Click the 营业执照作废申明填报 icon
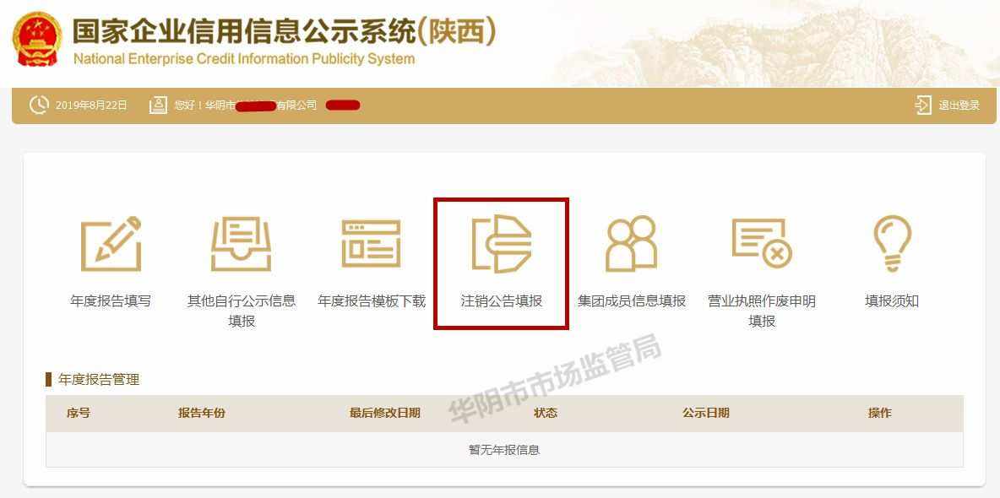The height and width of the screenshot is (498, 1000). click(x=762, y=243)
